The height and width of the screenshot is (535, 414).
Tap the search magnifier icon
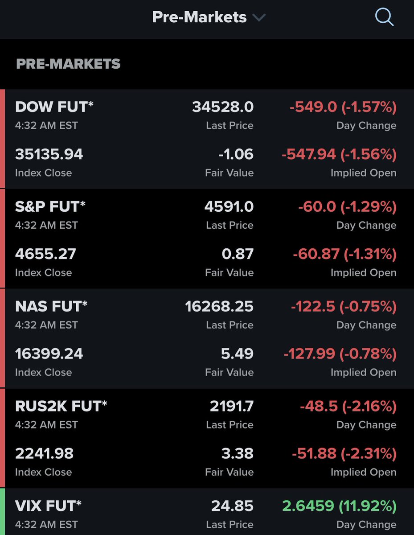click(x=384, y=17)
